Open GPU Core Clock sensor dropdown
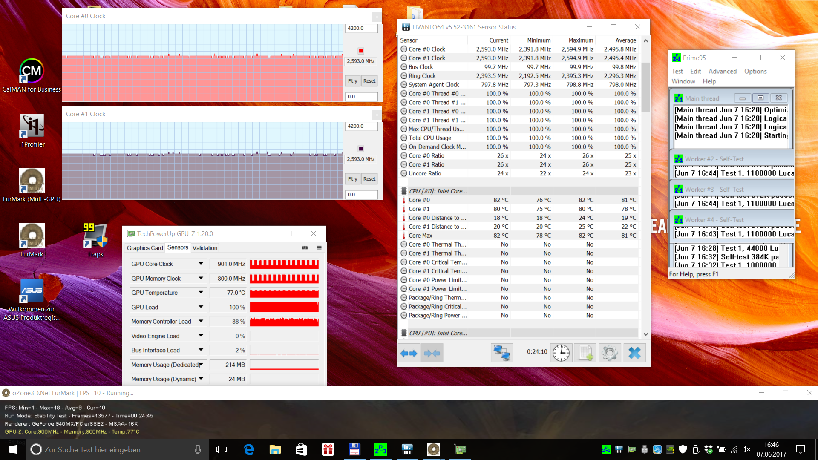The image size is (818, 460). pyautogui.click(x=201, y=264)
